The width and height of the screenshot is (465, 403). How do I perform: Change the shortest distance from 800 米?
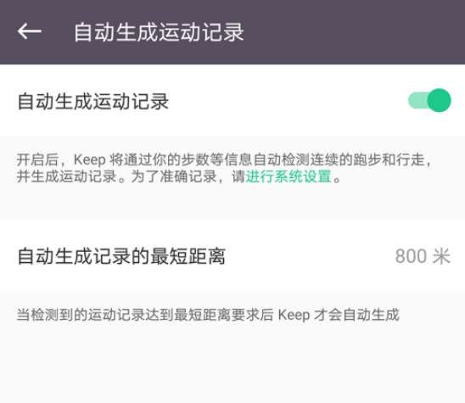click(423, 256)
